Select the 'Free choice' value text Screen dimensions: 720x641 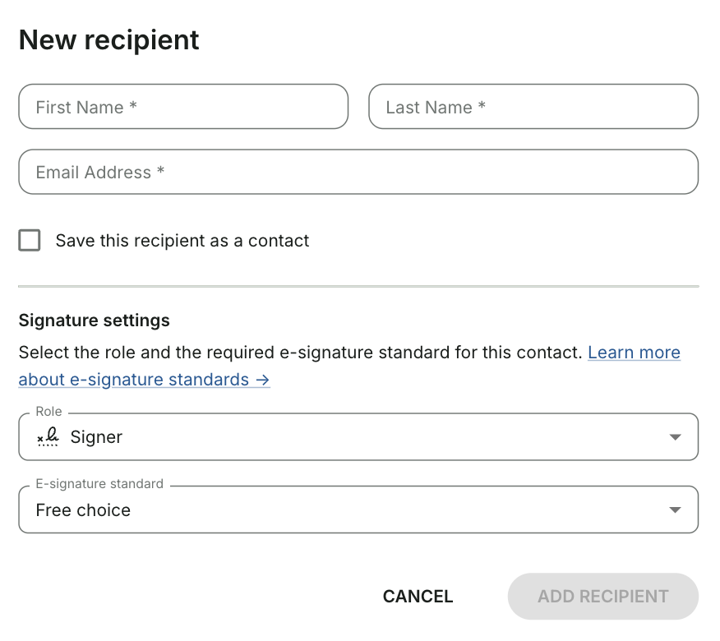point(83,510)
